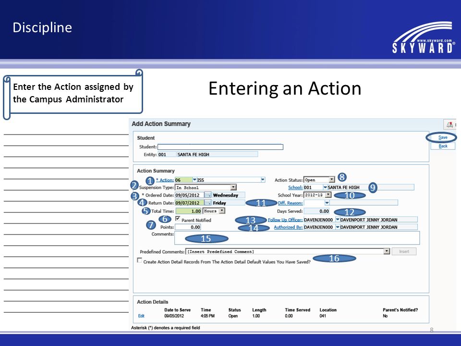461x346 pixels.
Task: Click the 'Discipline' header text
Action: (x=42, y=28)
